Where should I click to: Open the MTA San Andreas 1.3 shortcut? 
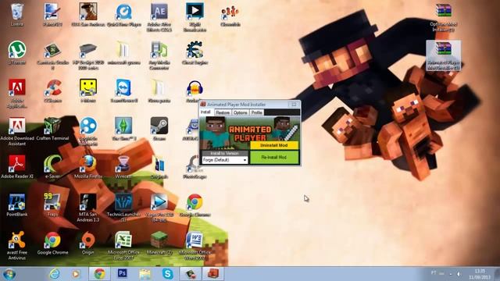(x=88, y=208)
